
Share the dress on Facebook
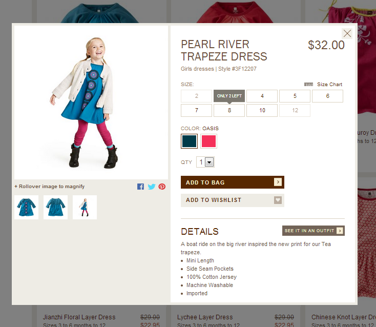pyautogui.click(x=140, y=187)
